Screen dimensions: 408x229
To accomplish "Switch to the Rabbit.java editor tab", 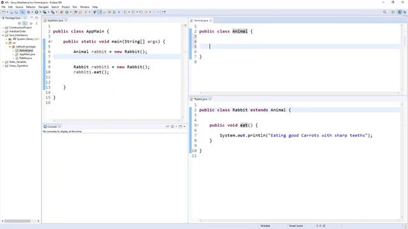I will pos(200,99).
